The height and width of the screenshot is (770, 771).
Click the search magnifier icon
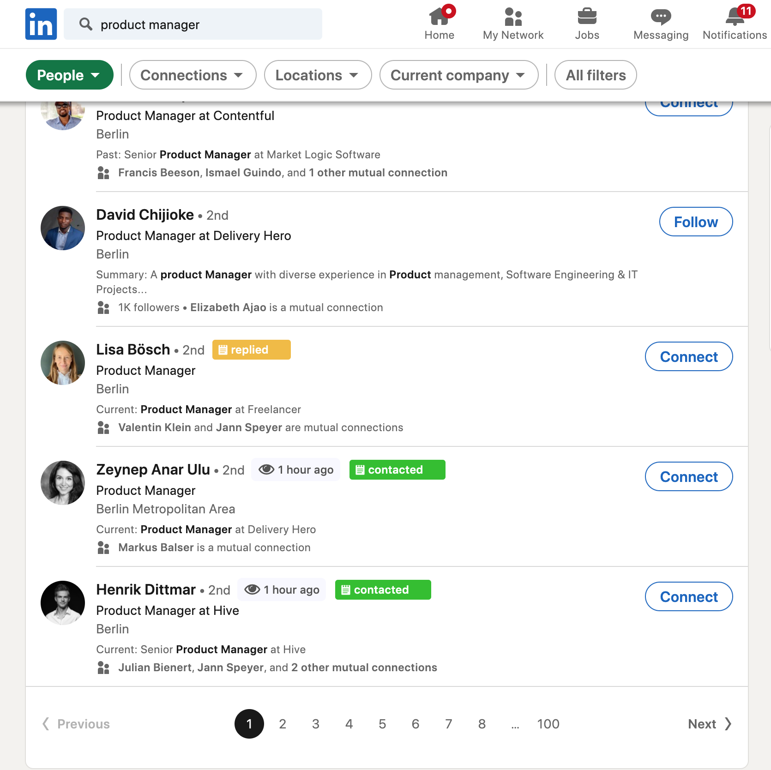(x=86, y=24)
